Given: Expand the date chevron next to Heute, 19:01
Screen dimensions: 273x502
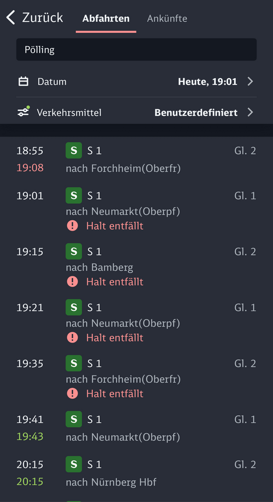Looking at the screenshot, I should point(250,81).
